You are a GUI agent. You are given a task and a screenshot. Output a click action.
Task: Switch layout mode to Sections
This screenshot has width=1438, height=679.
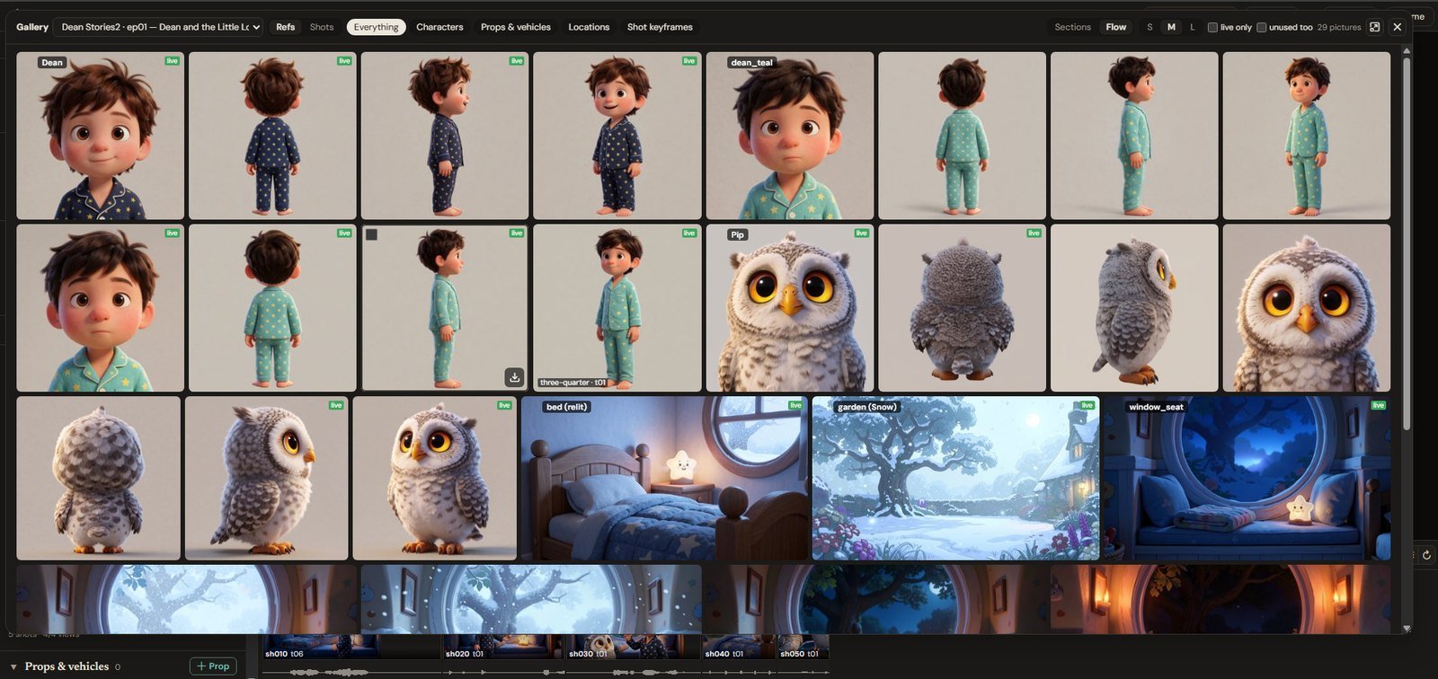click(x=1072, y=27)
